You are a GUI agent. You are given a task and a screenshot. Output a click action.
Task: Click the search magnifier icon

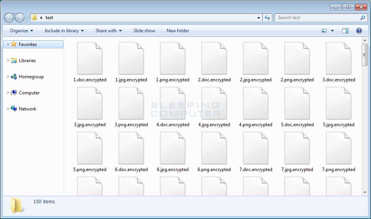(363, 18)
